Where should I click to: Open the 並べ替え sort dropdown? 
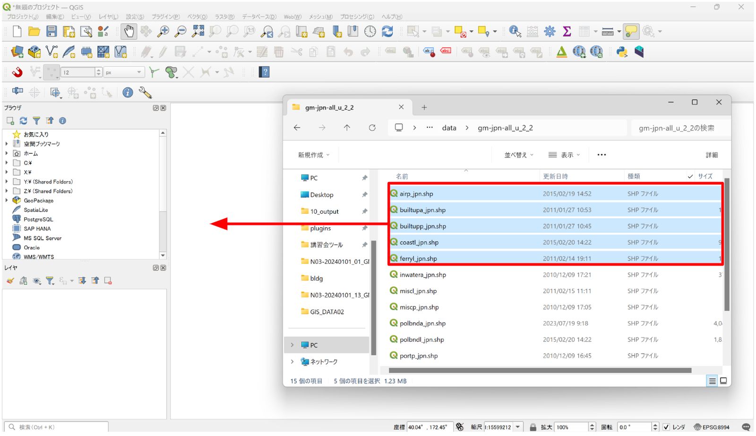pyautogui.click(x=518, y=155)
